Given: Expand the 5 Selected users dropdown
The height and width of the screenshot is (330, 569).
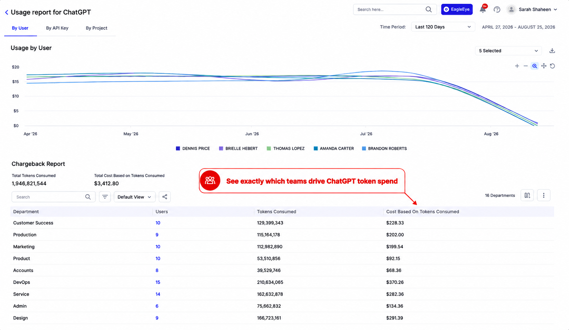Looking at the screenshot, I should click(508, 51).
